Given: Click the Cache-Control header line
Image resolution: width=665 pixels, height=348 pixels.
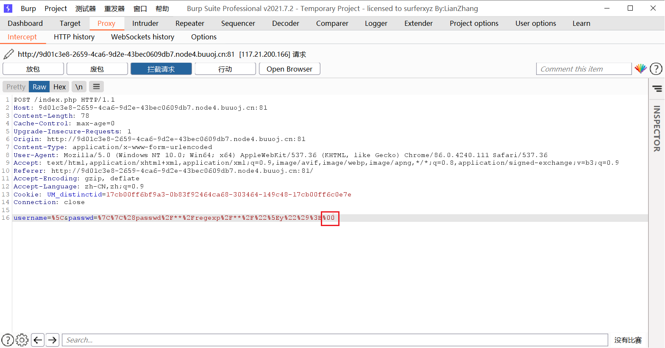Looking at the screenshot, I should (64, 124).
